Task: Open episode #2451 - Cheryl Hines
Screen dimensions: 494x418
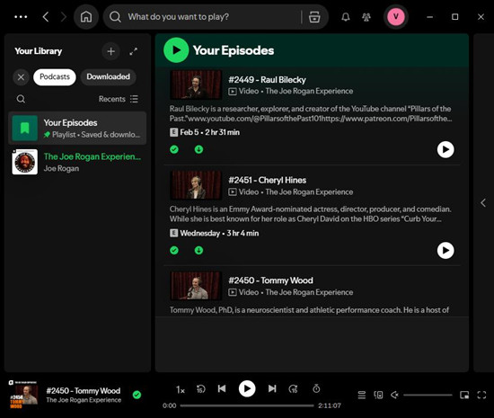Action: point(267,181)
